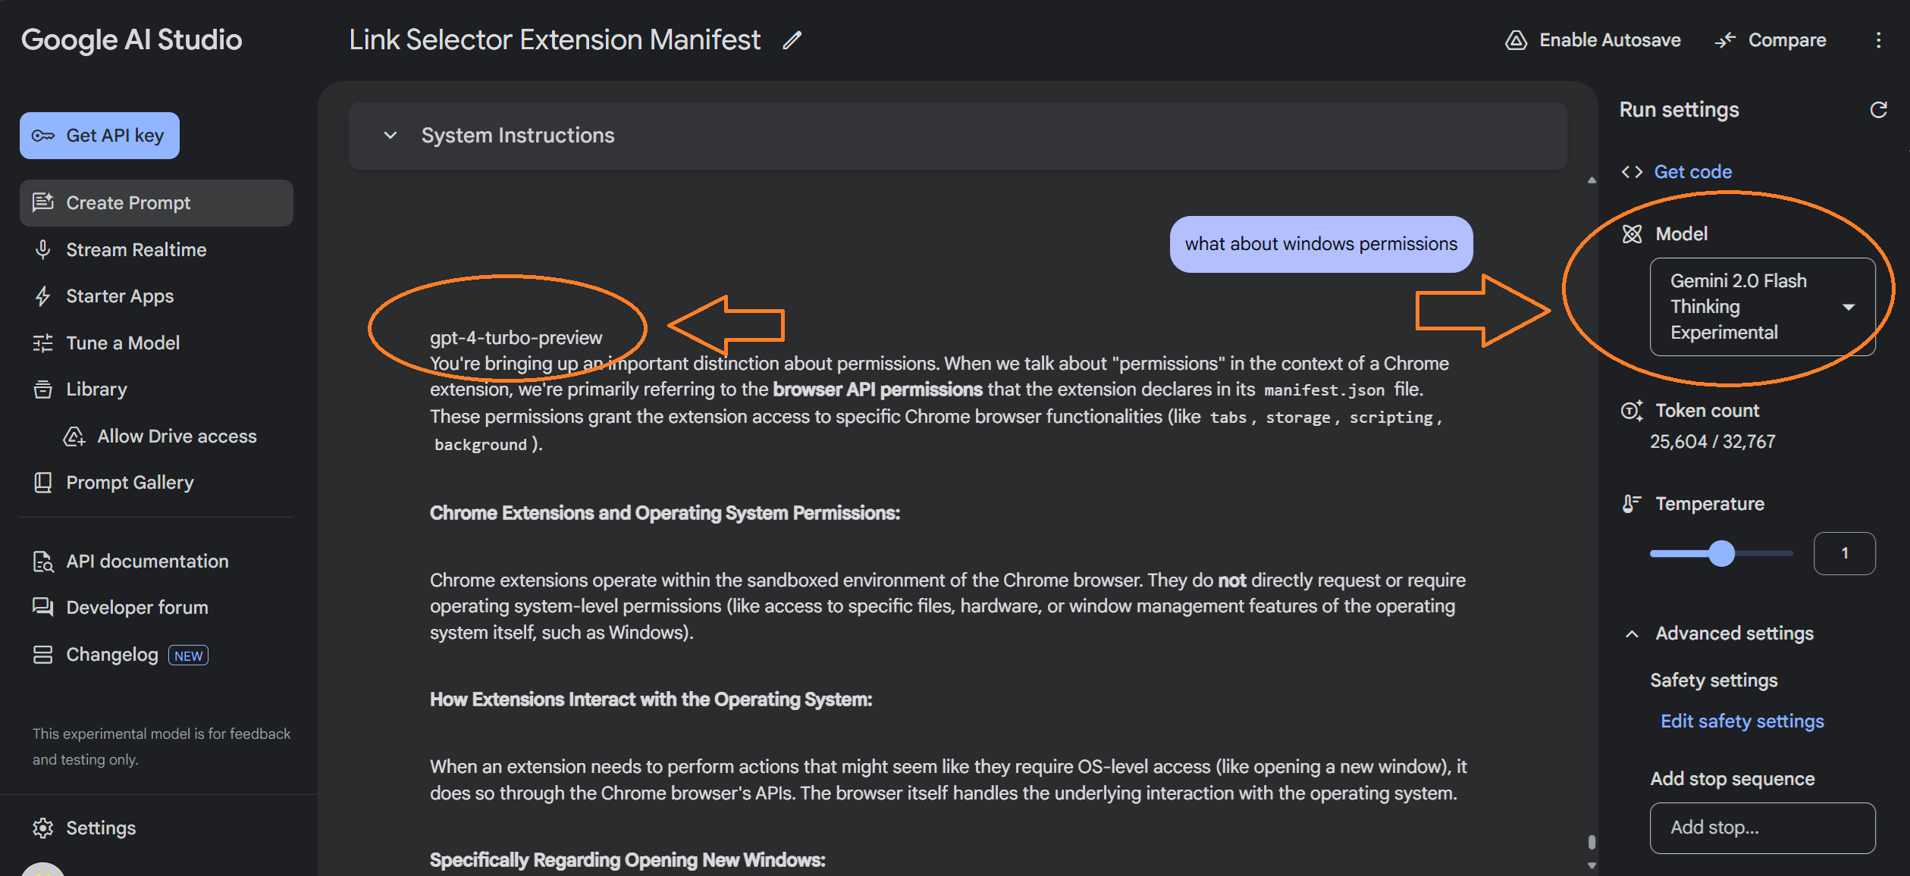Click the Link Selector Extension Manifest title
1910x876 pixels.
pos(554,39)
